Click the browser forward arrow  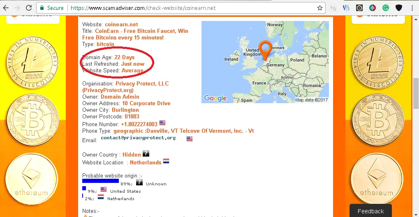(17, 8)
